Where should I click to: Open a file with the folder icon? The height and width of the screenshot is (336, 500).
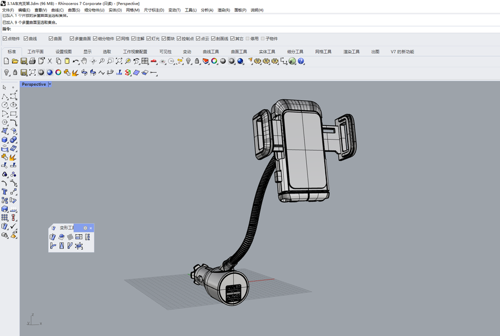(x=15, y=61)
